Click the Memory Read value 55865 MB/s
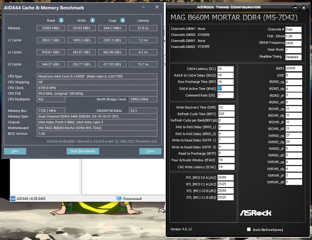 pos(51,28)
